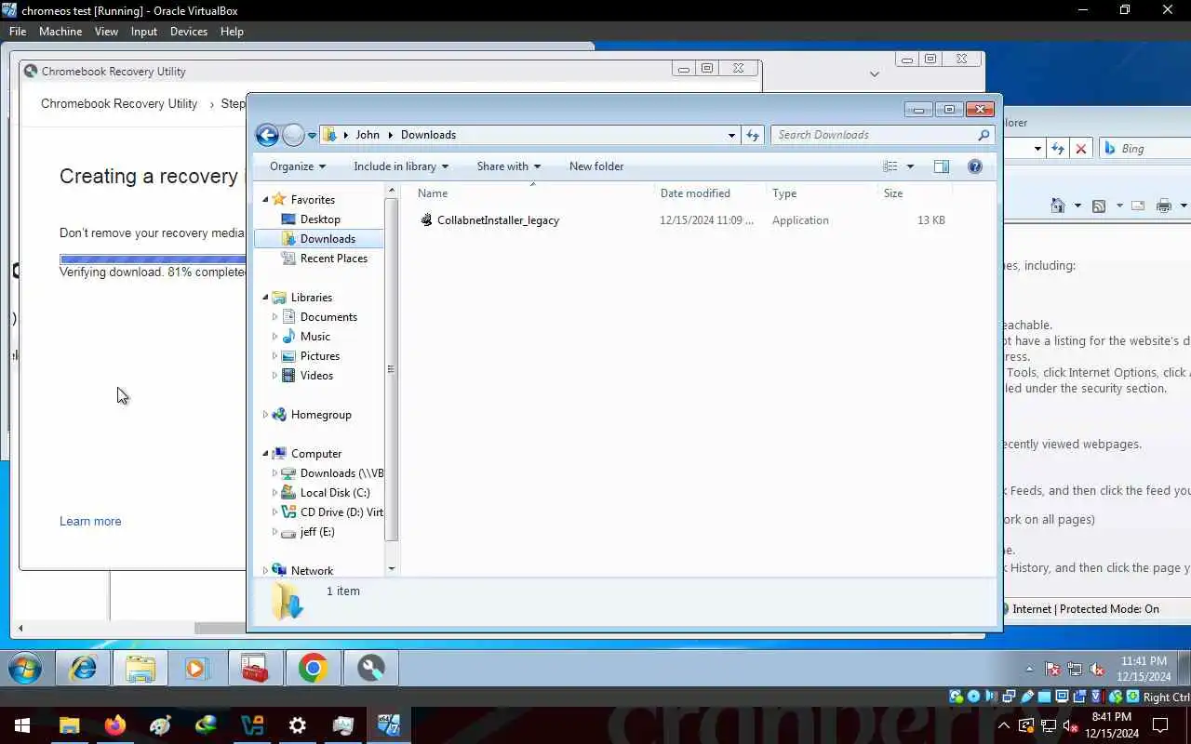Select CollabnetInstaller_legacy file
This screenshot has width=1191, height=744.
[498, 220]
